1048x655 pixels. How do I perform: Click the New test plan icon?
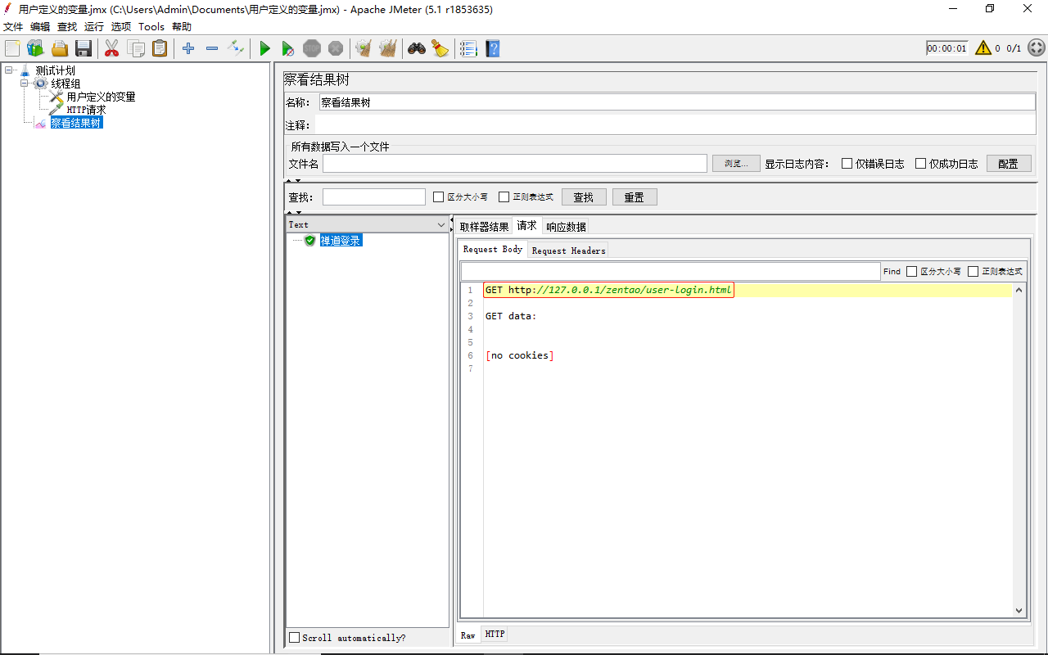click(12, 48)
